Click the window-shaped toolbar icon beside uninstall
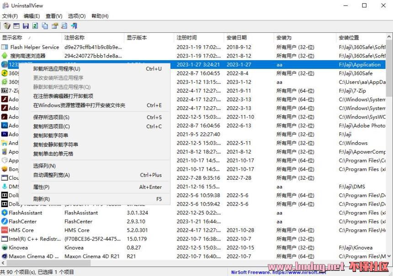Viewport: 393px width, 276px height. click(x=16, y=26)
